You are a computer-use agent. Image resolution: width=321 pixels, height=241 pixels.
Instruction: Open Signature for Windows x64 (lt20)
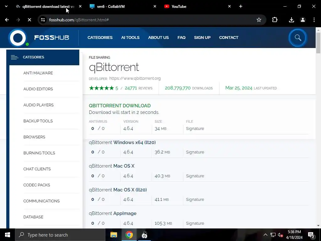[x=195, y=152]
